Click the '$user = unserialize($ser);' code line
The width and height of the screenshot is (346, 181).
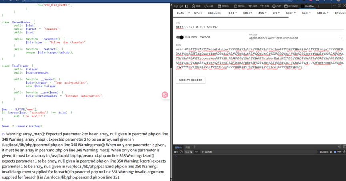pos(22,126)
